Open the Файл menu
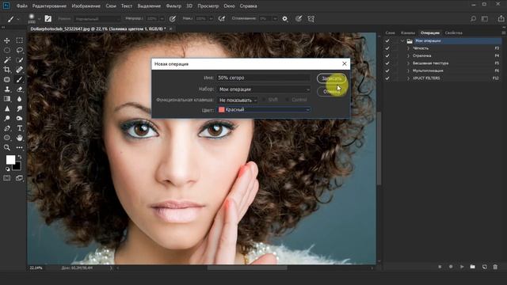The image size is (507, 285). click(x=21, y=6)
